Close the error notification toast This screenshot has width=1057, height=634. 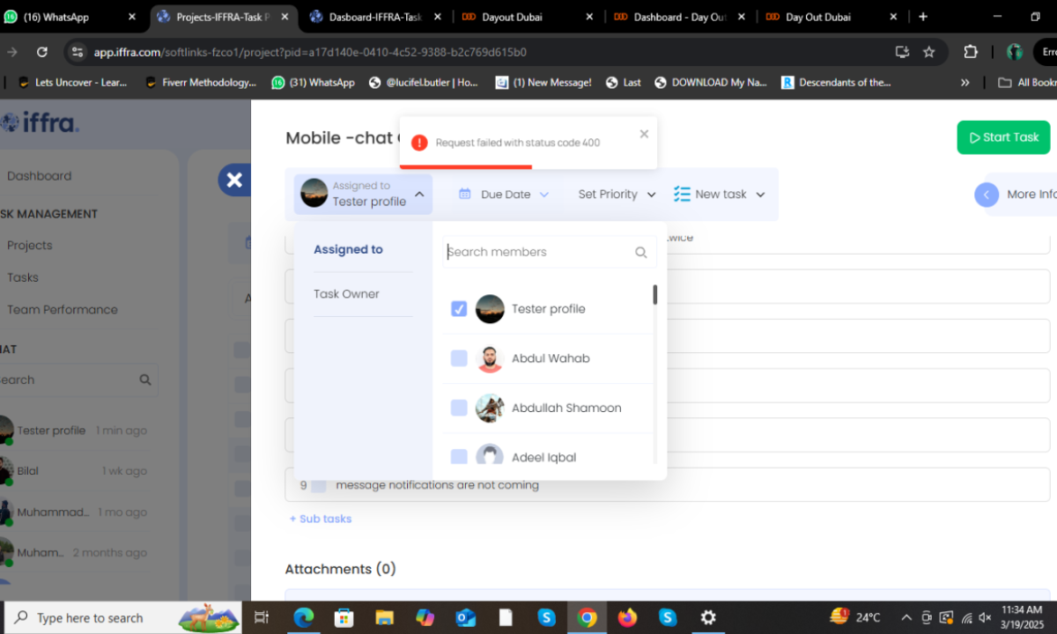pyautogui.click(x=644, y=134)
